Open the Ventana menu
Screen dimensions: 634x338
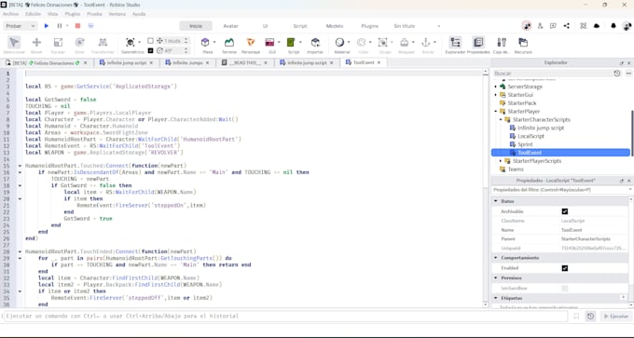coord(117,14)
